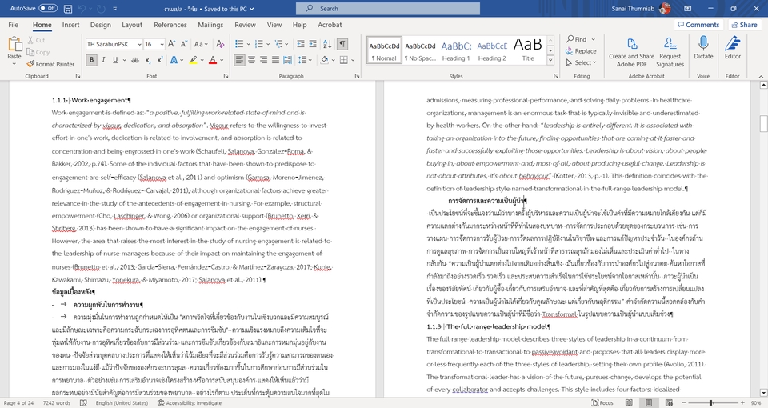Switch to the References tab
The image size is (768, 408).
click(x=170, y=25)
